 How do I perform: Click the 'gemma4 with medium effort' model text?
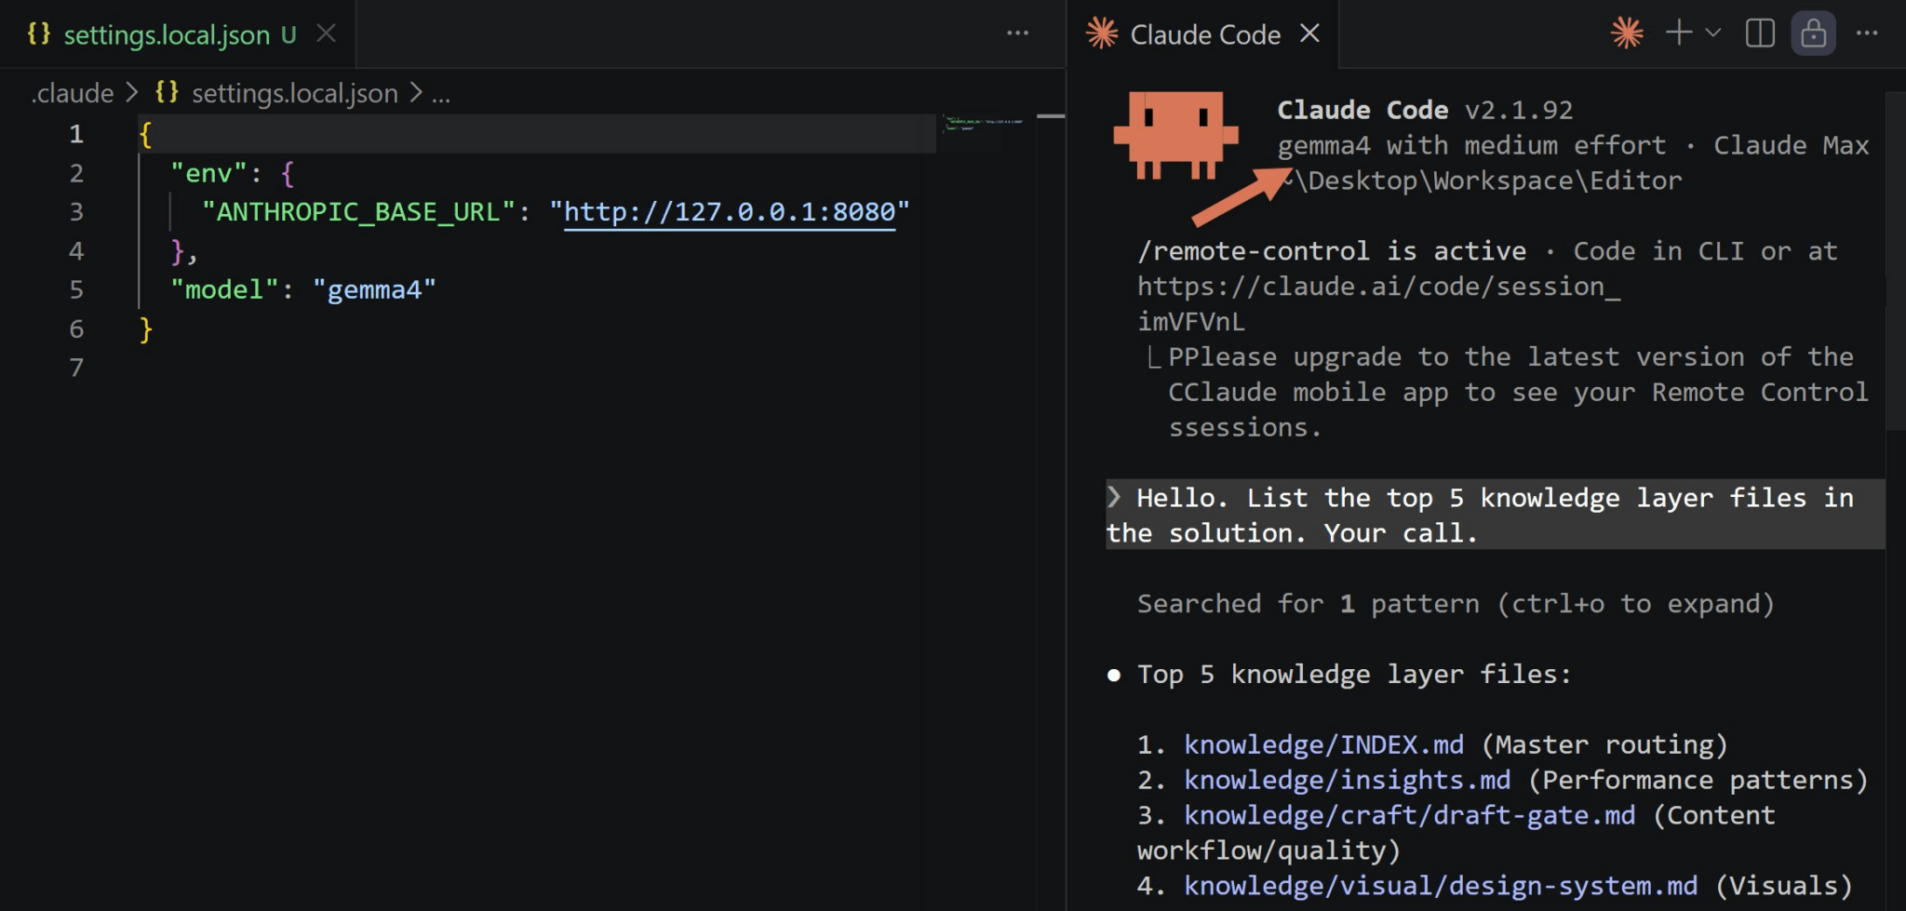pyautogui.click(x=1471, y=145)
